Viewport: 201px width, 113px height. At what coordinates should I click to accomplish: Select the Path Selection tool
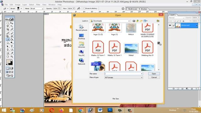(8, 46)
